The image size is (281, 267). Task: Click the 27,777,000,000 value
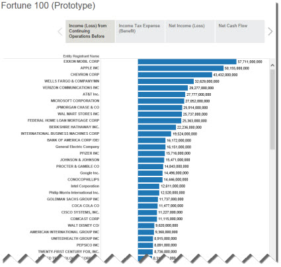point(199,95)
